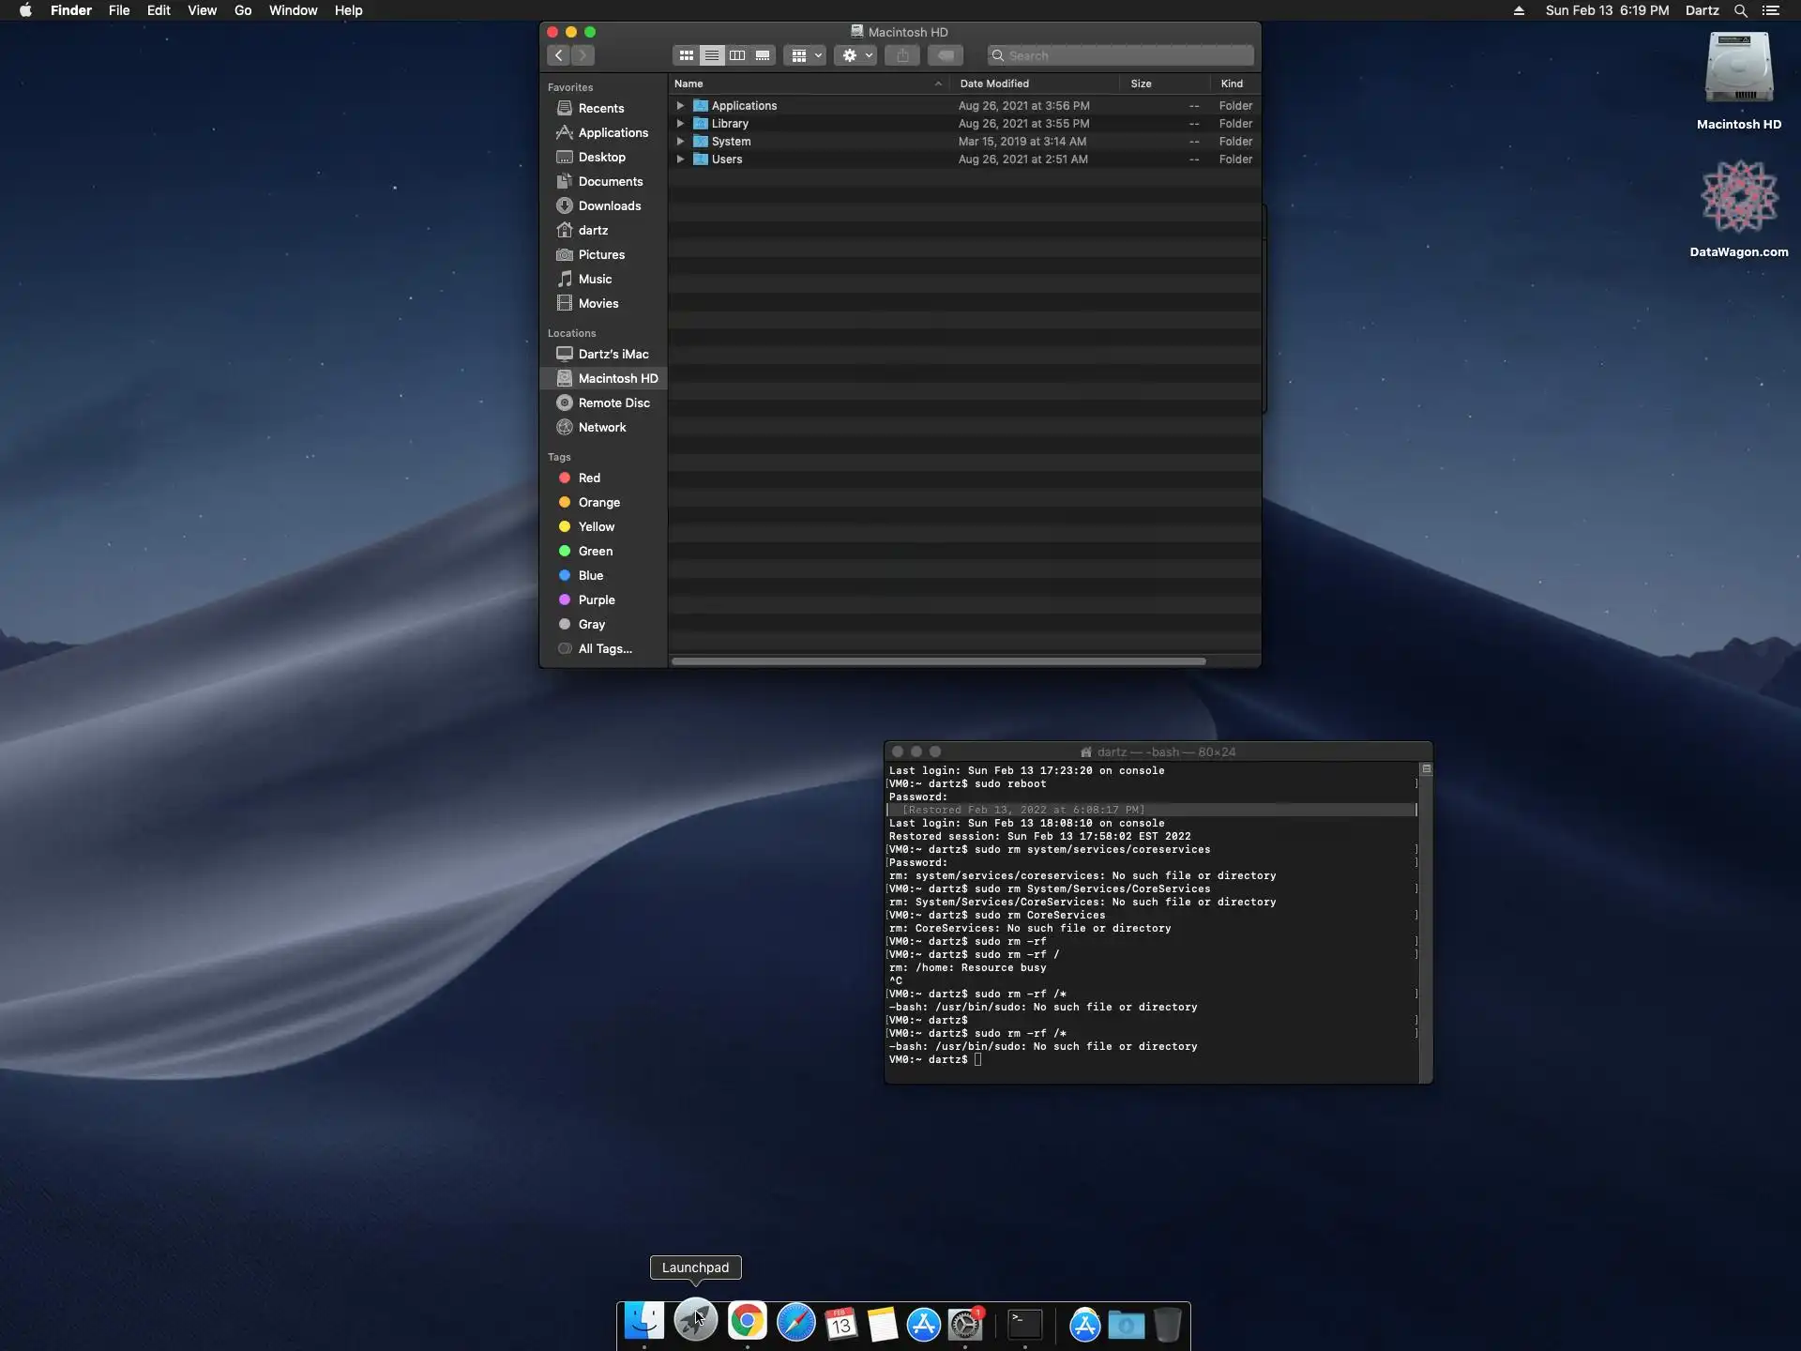Switch Finder to gallery view
This screenshot has width=1801, height=1351.
[x=763, y=55]
